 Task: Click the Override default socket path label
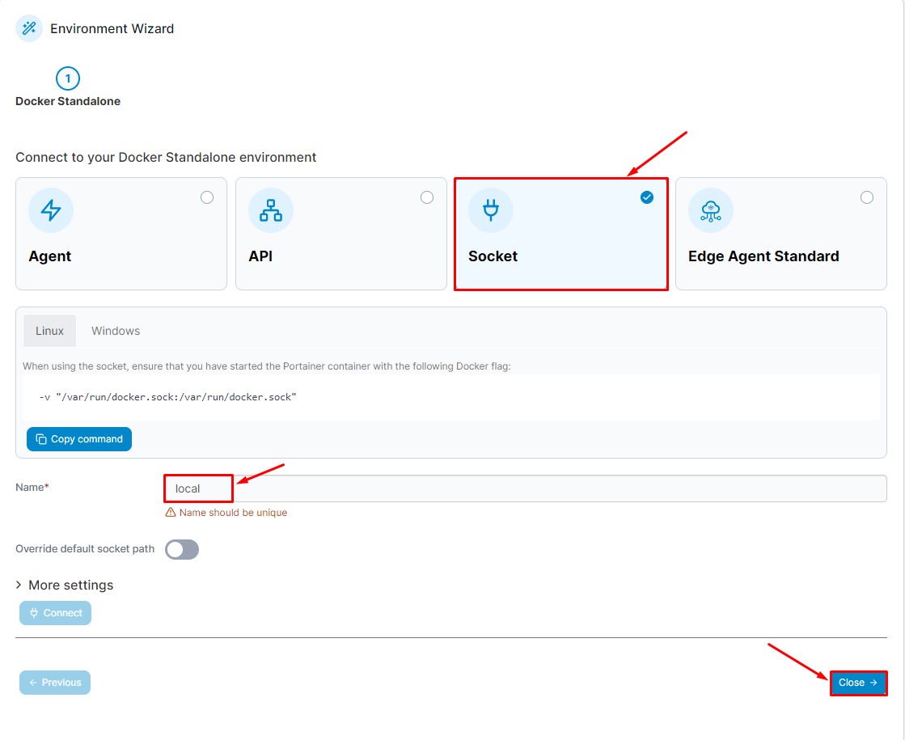click(x=85, y=549)
